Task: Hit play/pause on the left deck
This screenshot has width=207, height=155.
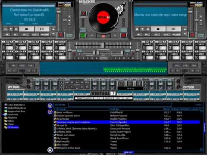Action: click(x=42, y=29)
